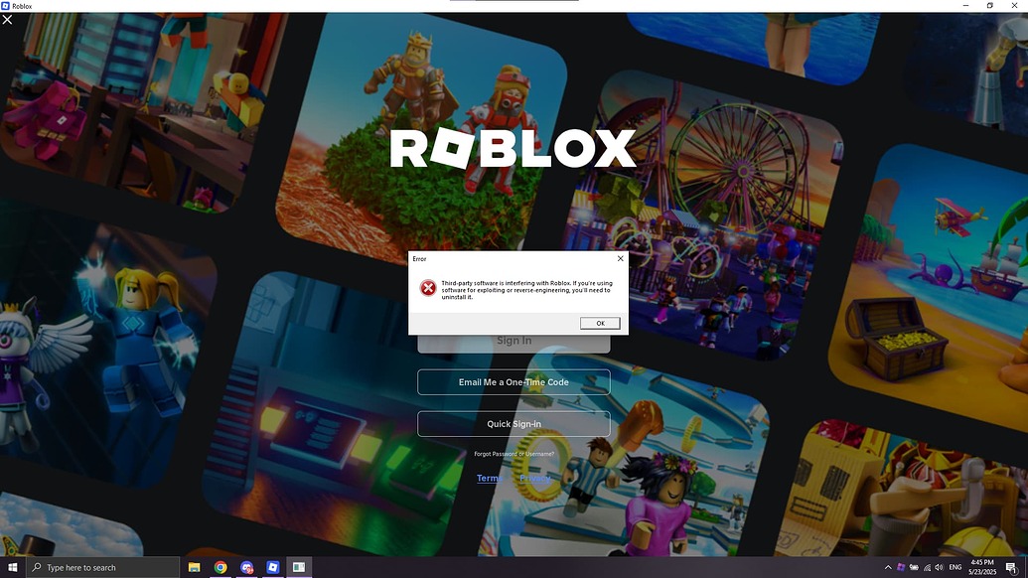Dismiss the error by clicking OK

click(599, 323)
